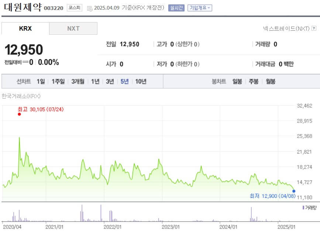Show the 10년 ten-year chart

click(x=140, y=81)
